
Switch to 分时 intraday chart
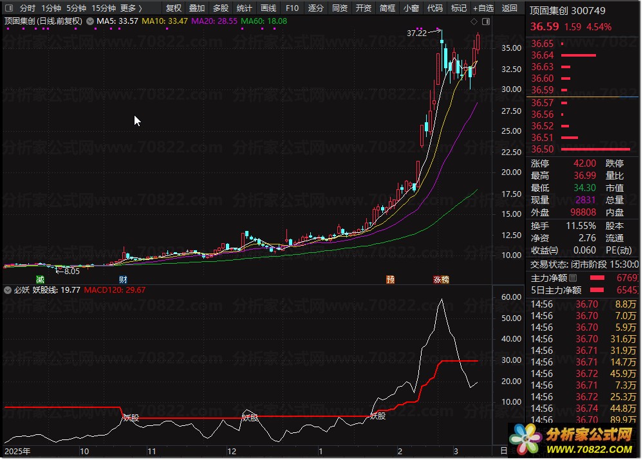(28, 8)
